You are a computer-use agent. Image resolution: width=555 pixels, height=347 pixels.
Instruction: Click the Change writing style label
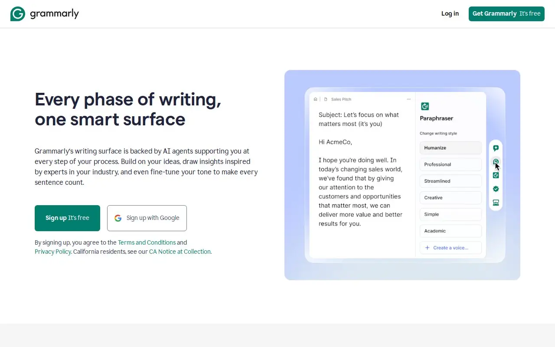(x=438, y=134)
